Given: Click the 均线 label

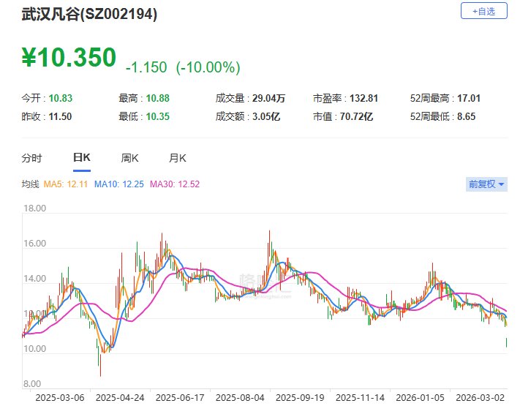Looking at the screenshot, I should coord(30,184).
